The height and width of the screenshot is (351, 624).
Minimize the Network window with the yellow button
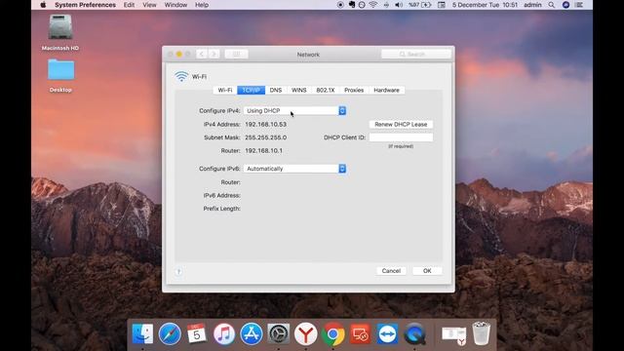tap(179, 55)
